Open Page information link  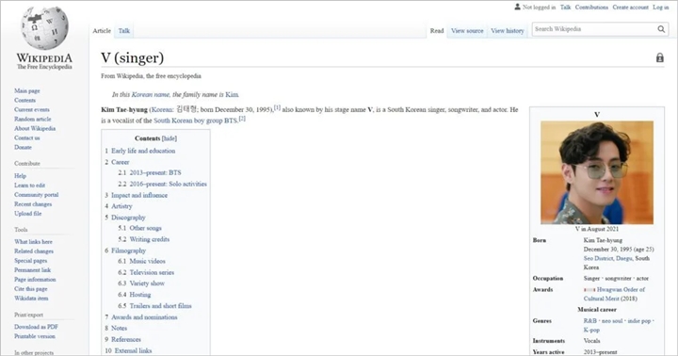coord(35,280)
